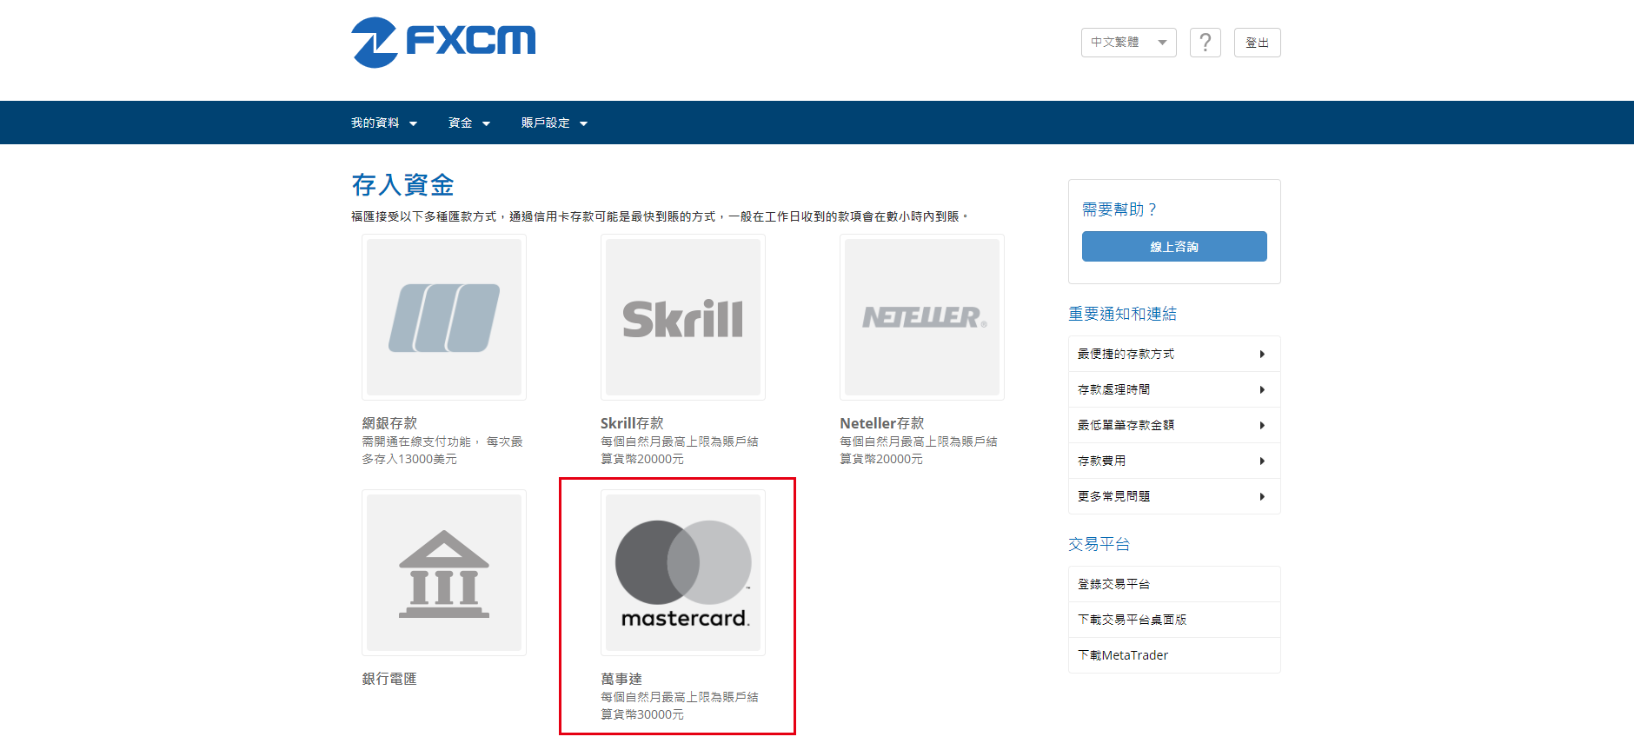The height and width of the screenshot is (750, 1634).
Task: Open the 中文繁體 language dropdown
Action: click(1128, 43)
